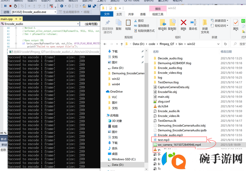Image resolution: width=246 pixels, height=171 pixels.
Task: Switch to the View ribbon tab
Action: click(x=143, y=14)
